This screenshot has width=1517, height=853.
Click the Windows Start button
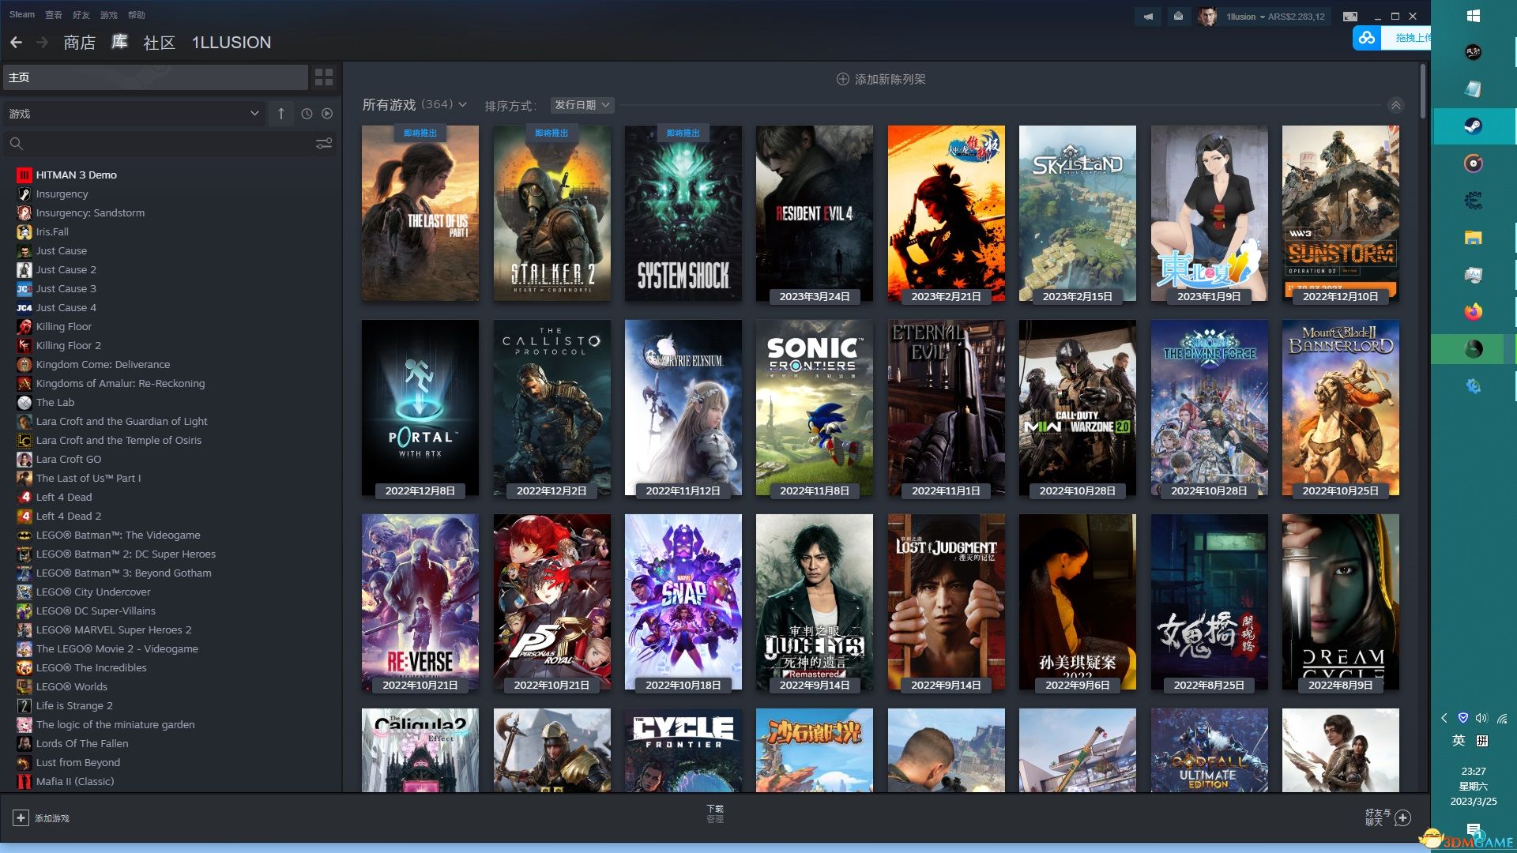[x=1473, y=16]
